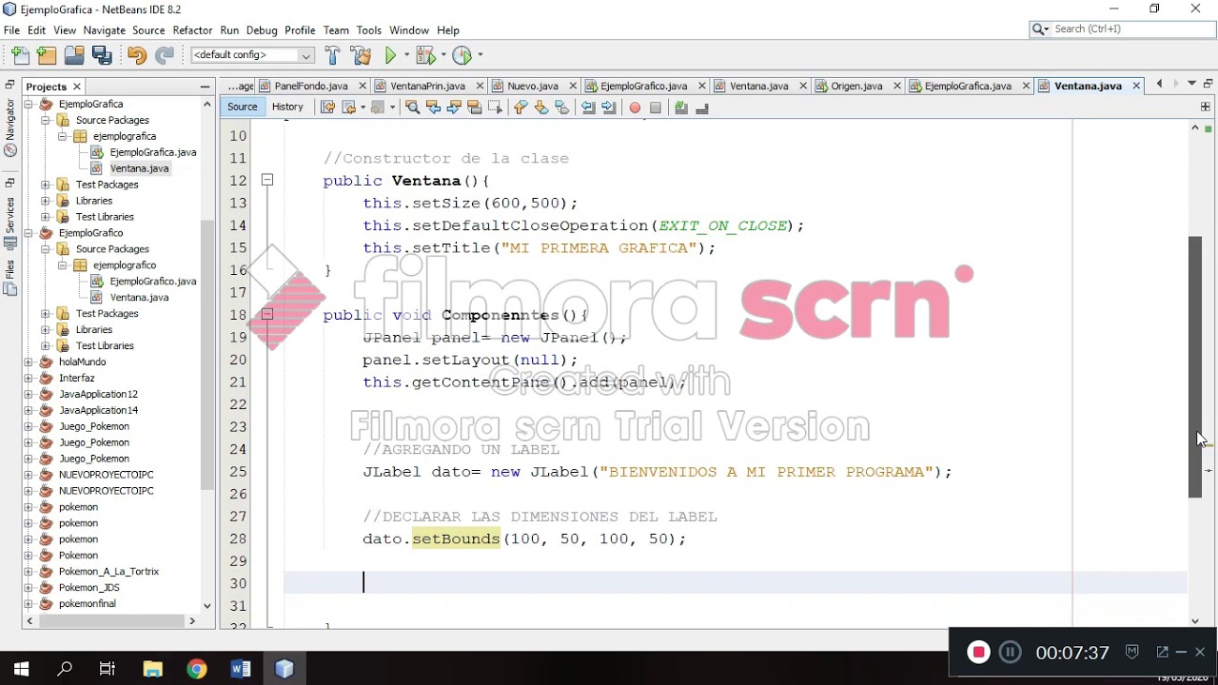Click the Profile Project icon
Image resolution: width=1218 pixels, height=685 pixels.
pos(462,55)
